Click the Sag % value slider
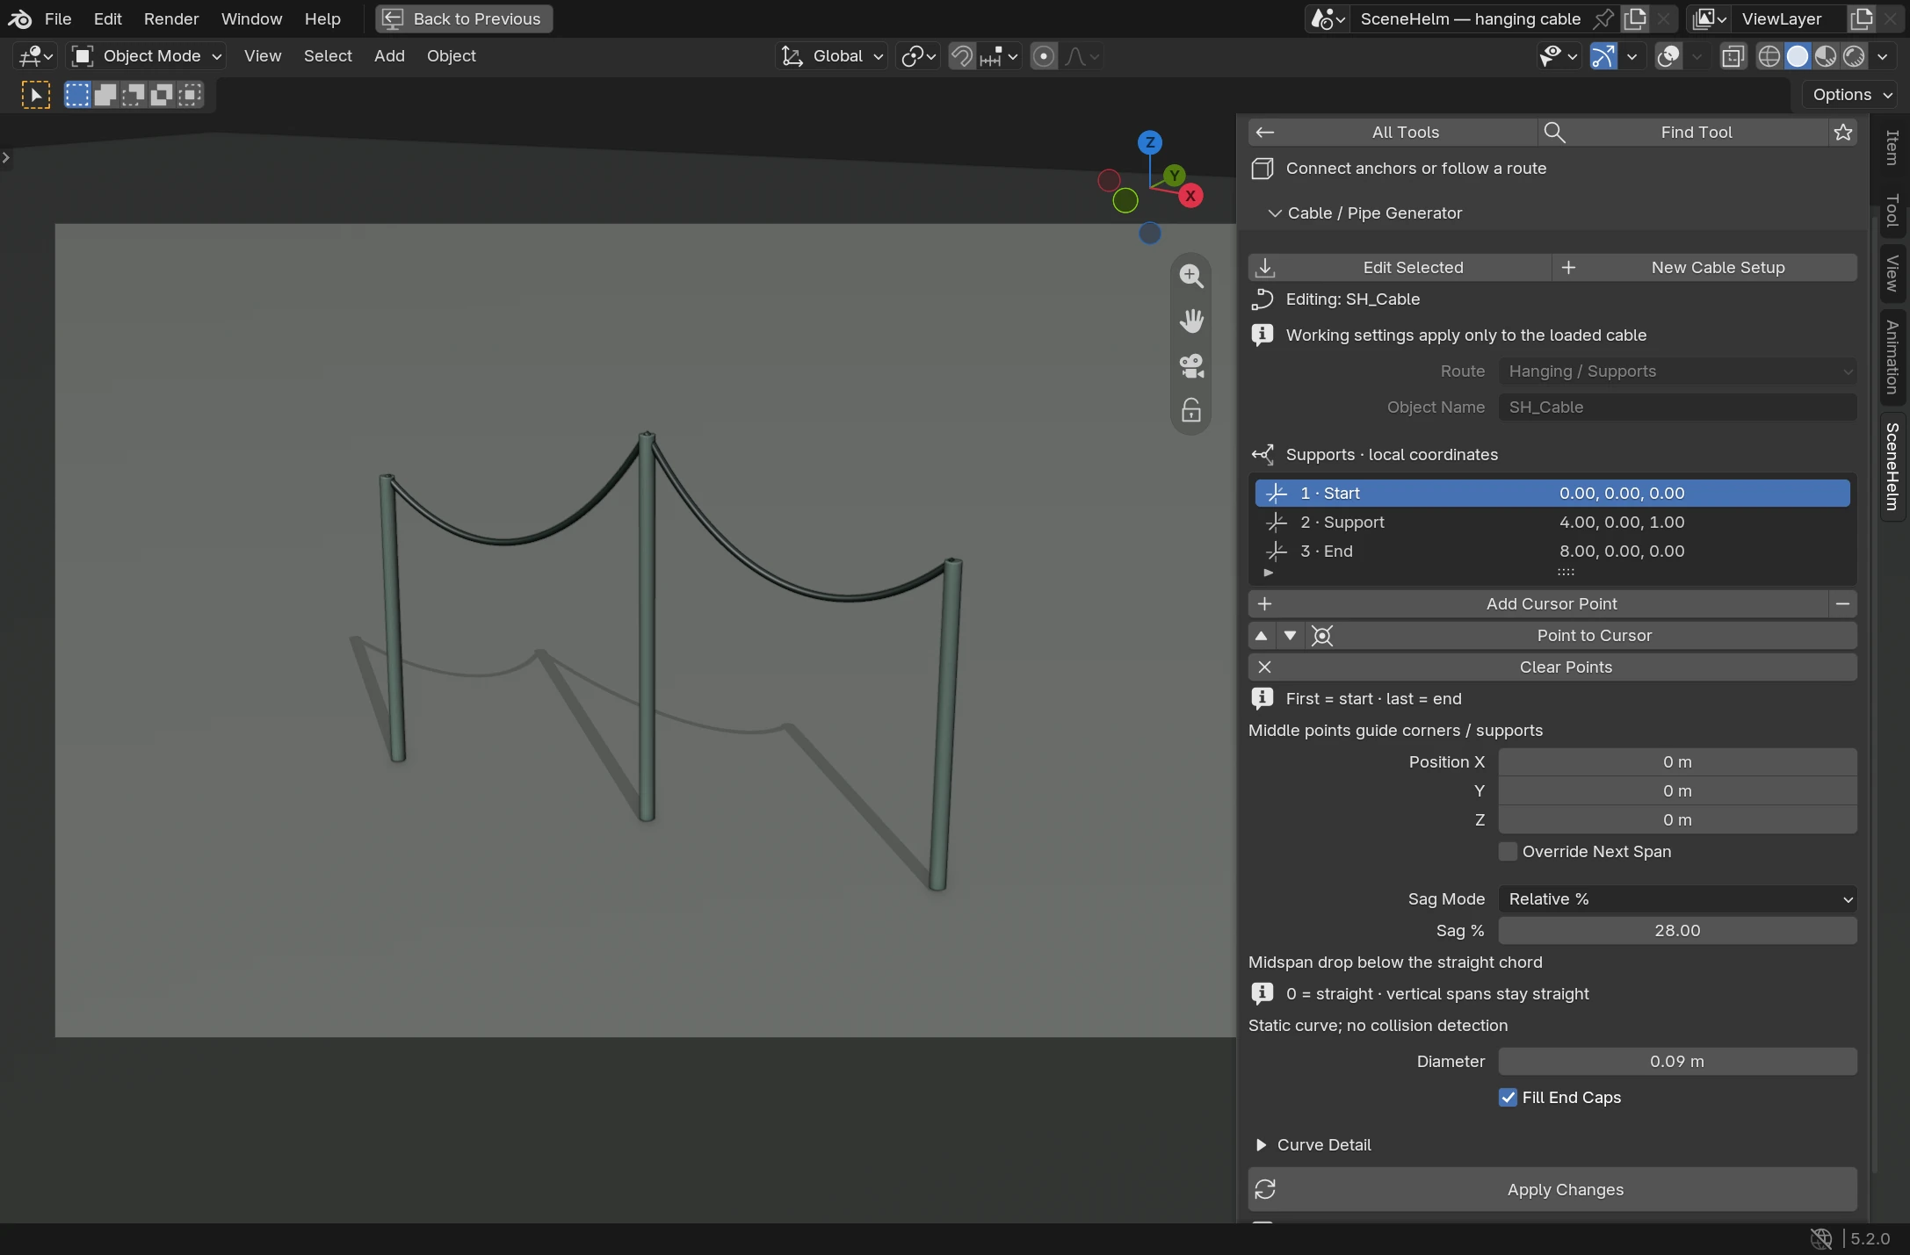 (x=1677, y=930)
